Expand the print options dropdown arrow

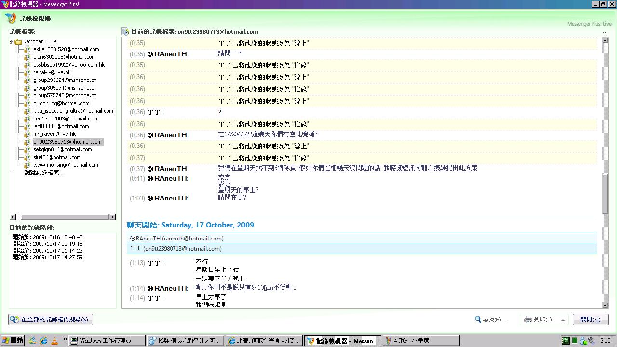[x=563, y=320]
